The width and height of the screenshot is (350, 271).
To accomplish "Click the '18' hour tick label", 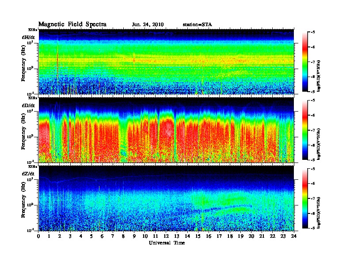I will click(230, 236).
